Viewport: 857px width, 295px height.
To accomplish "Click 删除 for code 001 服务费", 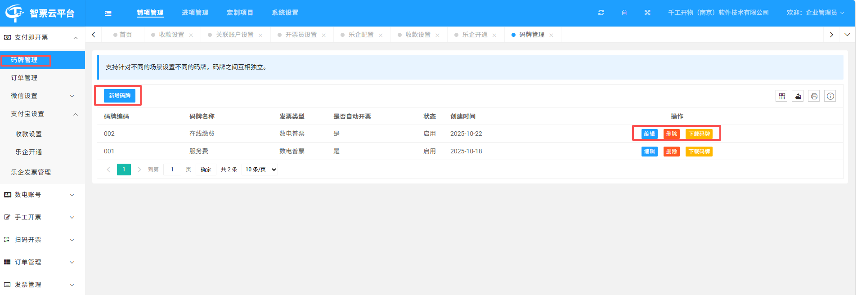I will 672,152.
